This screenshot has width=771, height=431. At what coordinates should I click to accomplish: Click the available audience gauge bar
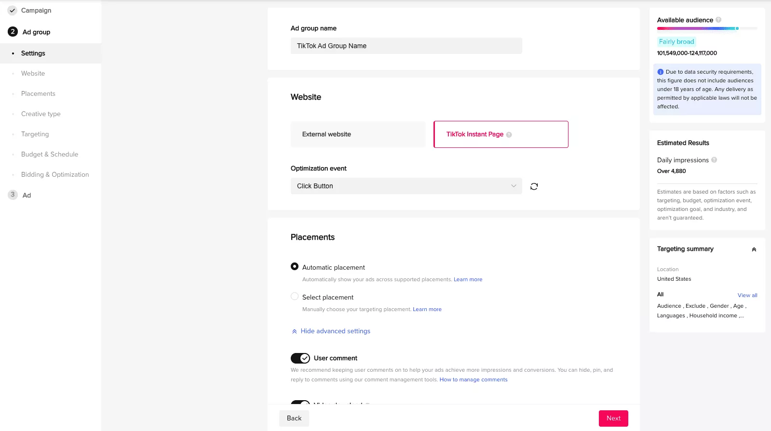click(707, 29)
